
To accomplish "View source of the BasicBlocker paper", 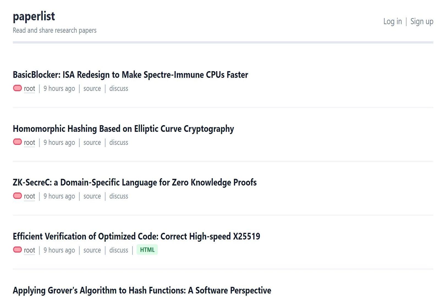I will coord(92,88).
